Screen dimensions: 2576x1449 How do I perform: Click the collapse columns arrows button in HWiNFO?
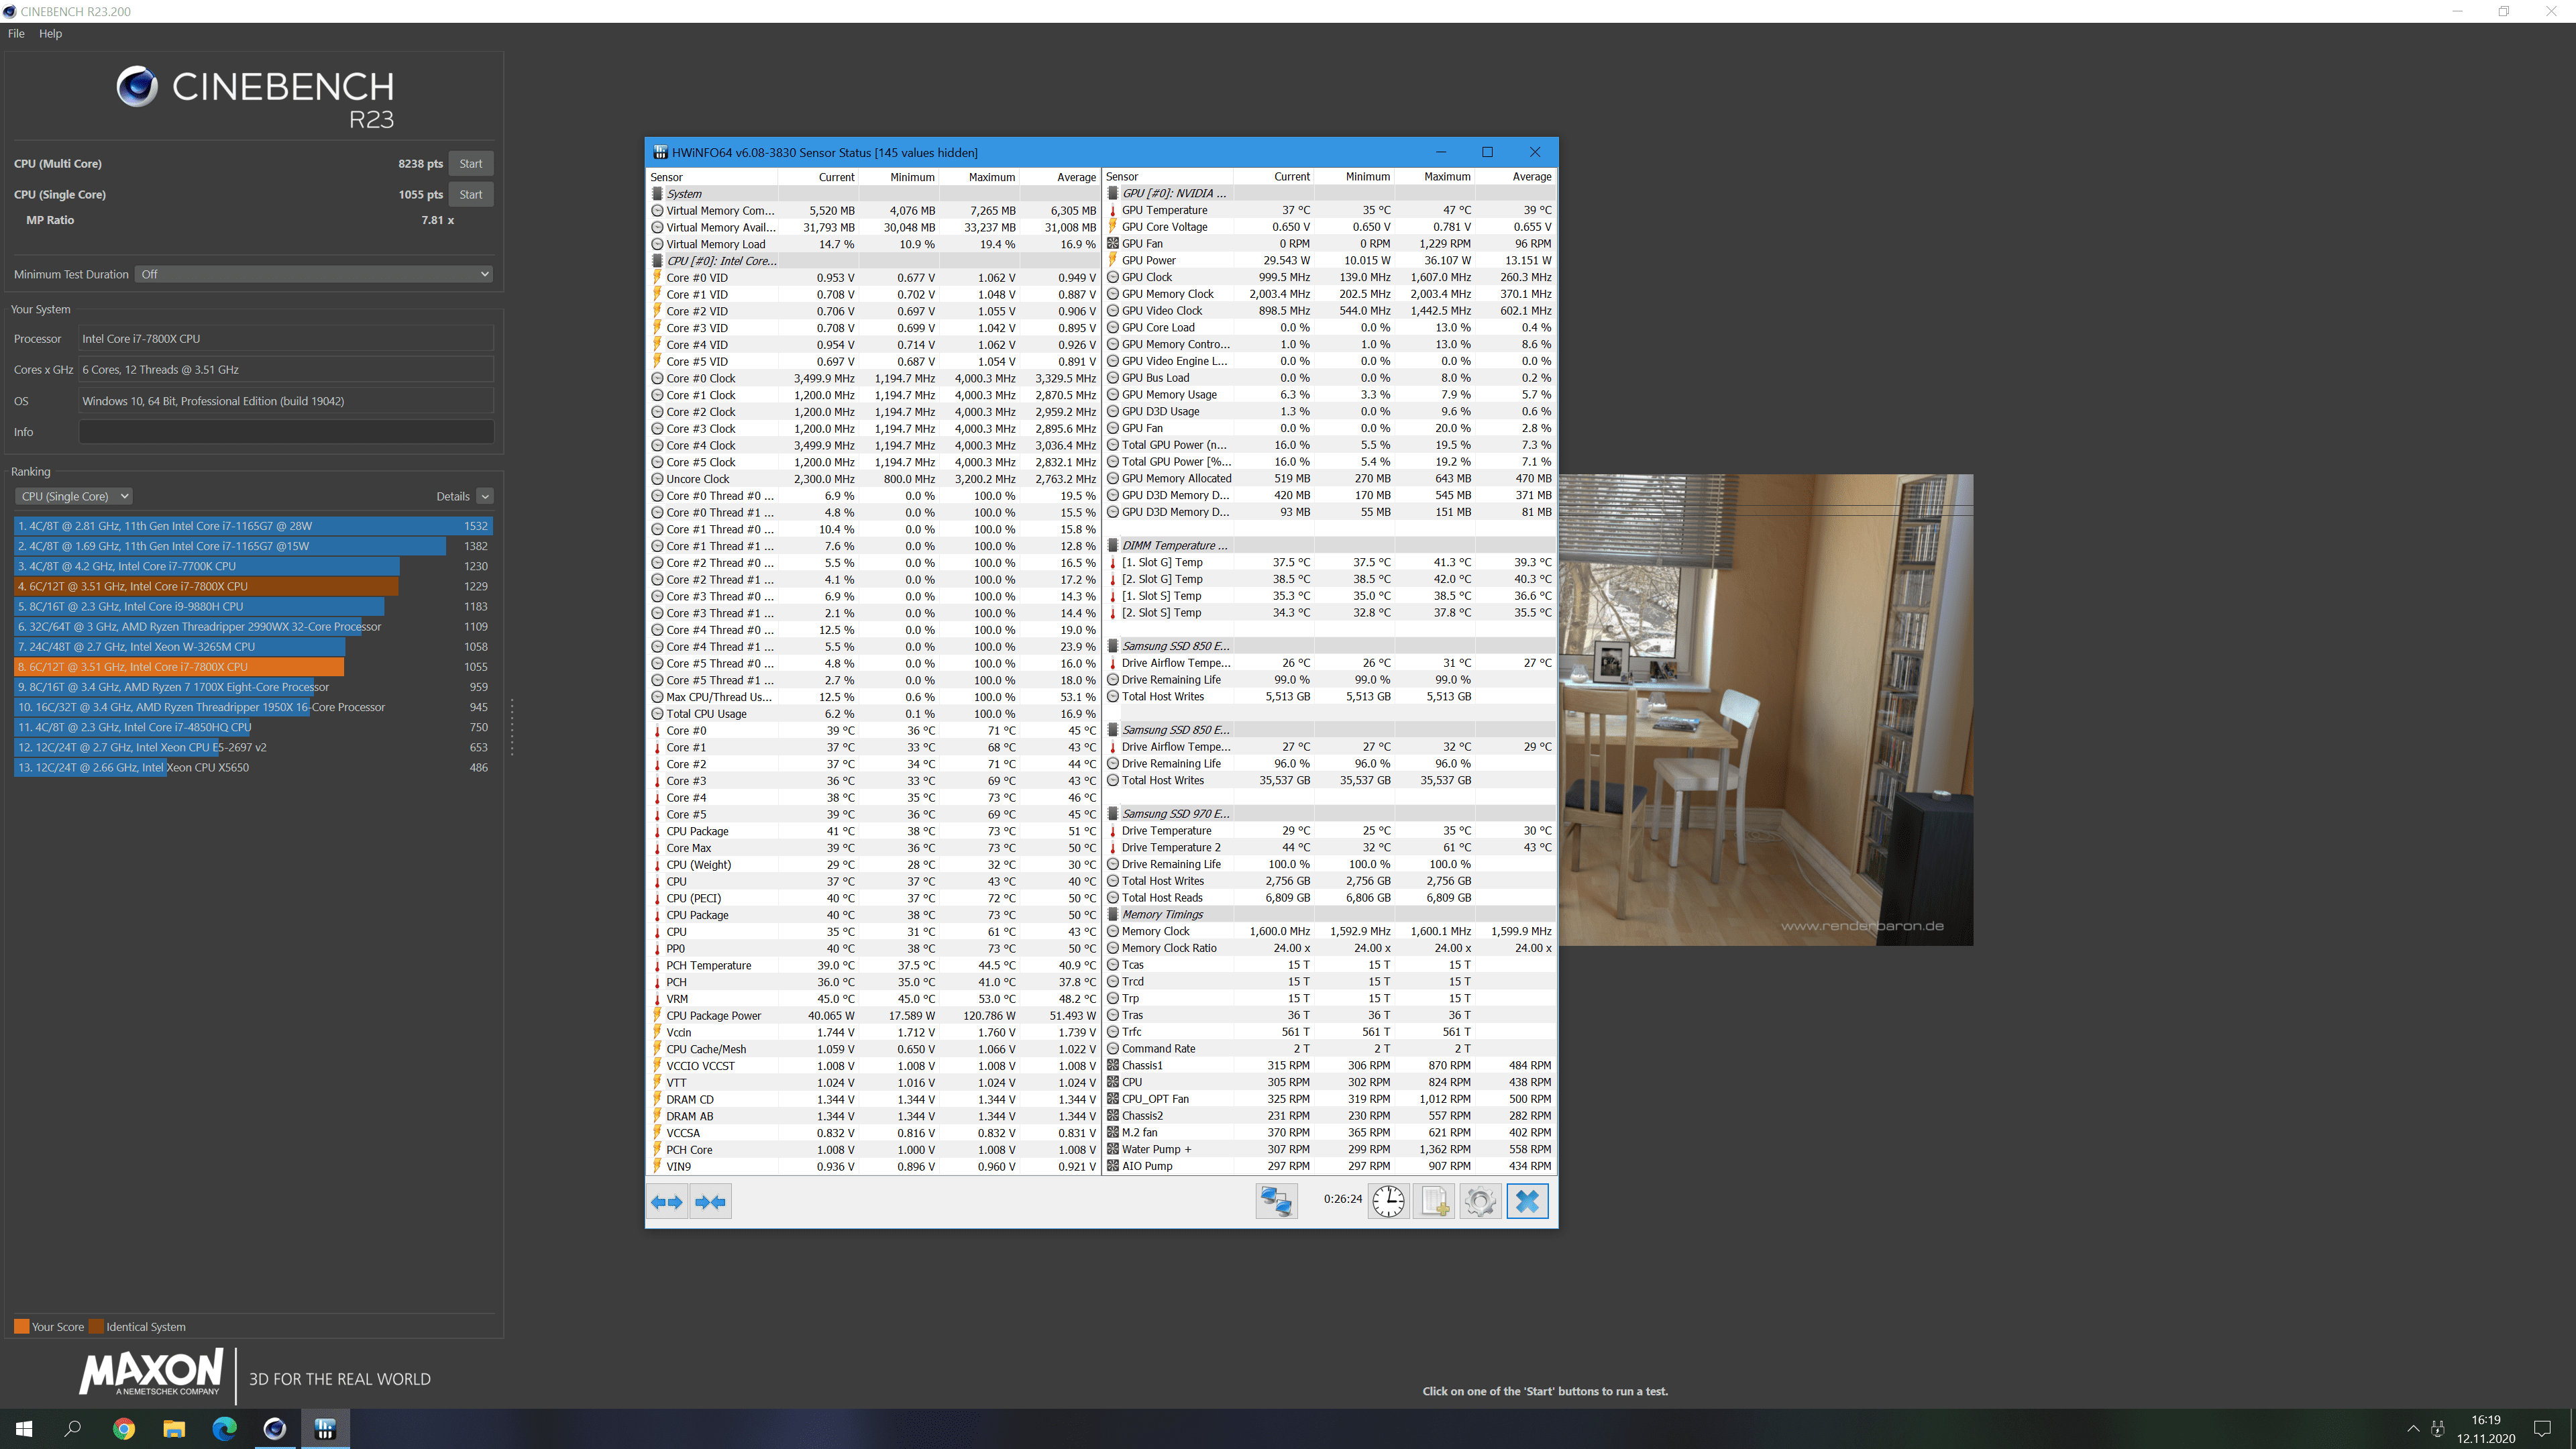711,1202
